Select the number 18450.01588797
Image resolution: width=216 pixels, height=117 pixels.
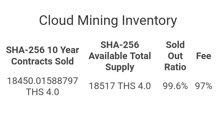click(x=43, y=81)
